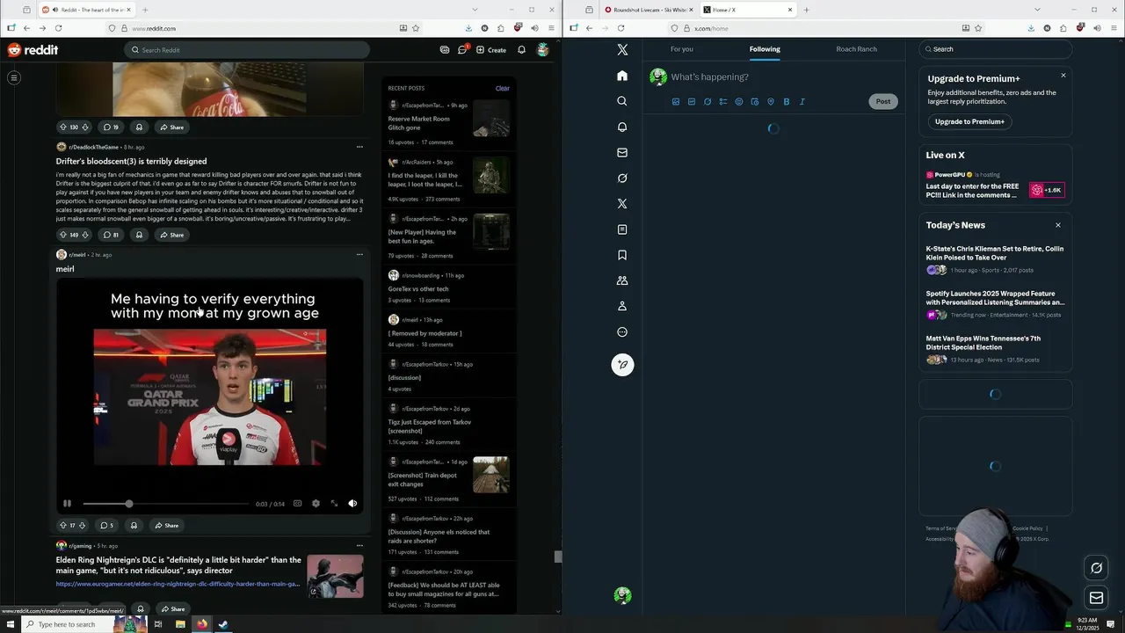
Task: Open X Explore search icon in sidebar
Action: click(x=622, y=101)
